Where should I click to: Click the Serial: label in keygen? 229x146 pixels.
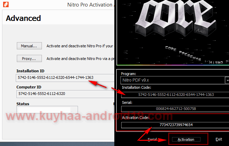tap(127, 103)
